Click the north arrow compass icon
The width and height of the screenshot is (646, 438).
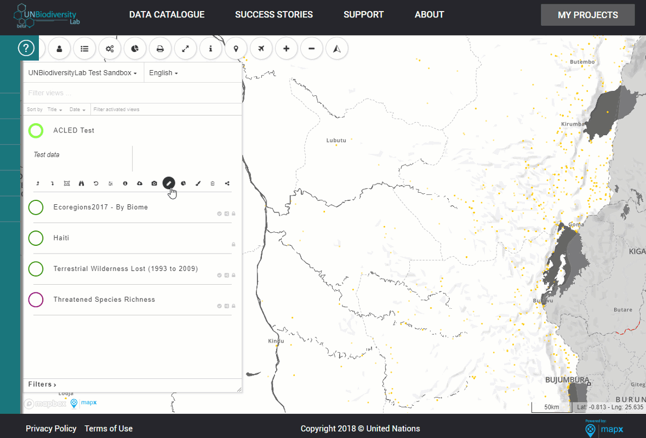(336, 49)
